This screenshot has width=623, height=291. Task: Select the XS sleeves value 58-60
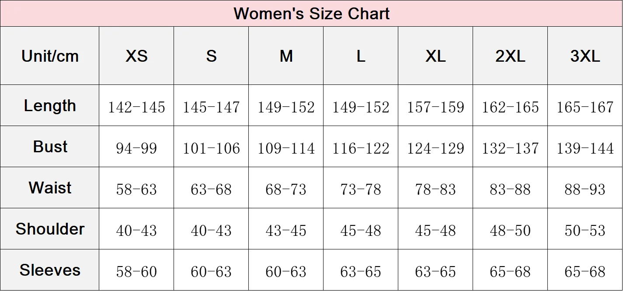(x=136, y=272)
